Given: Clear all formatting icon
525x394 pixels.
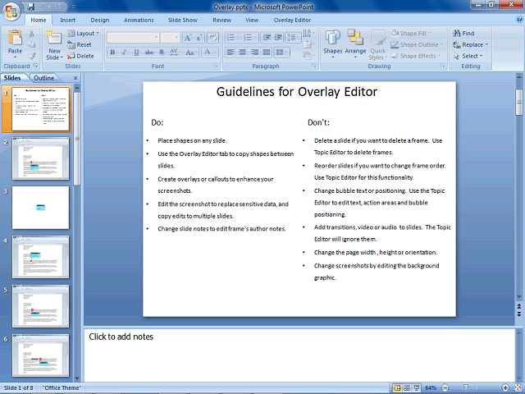Looking at the screenshot, I should coord(212,38).
